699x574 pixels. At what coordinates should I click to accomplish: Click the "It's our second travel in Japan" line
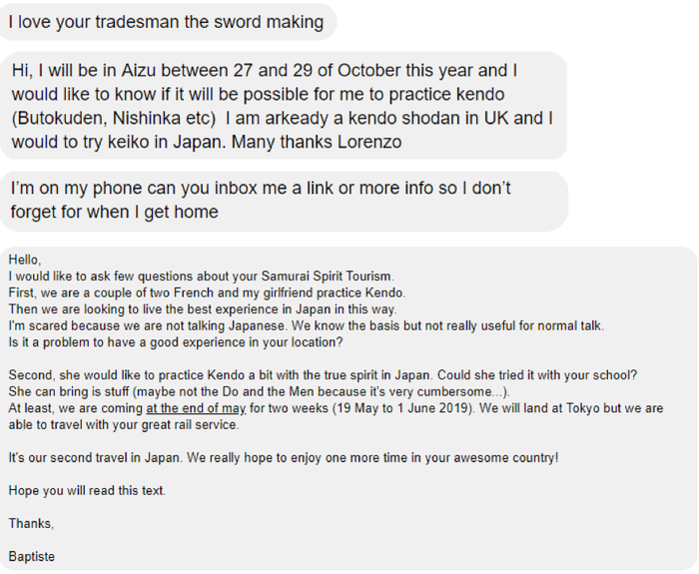283,457
